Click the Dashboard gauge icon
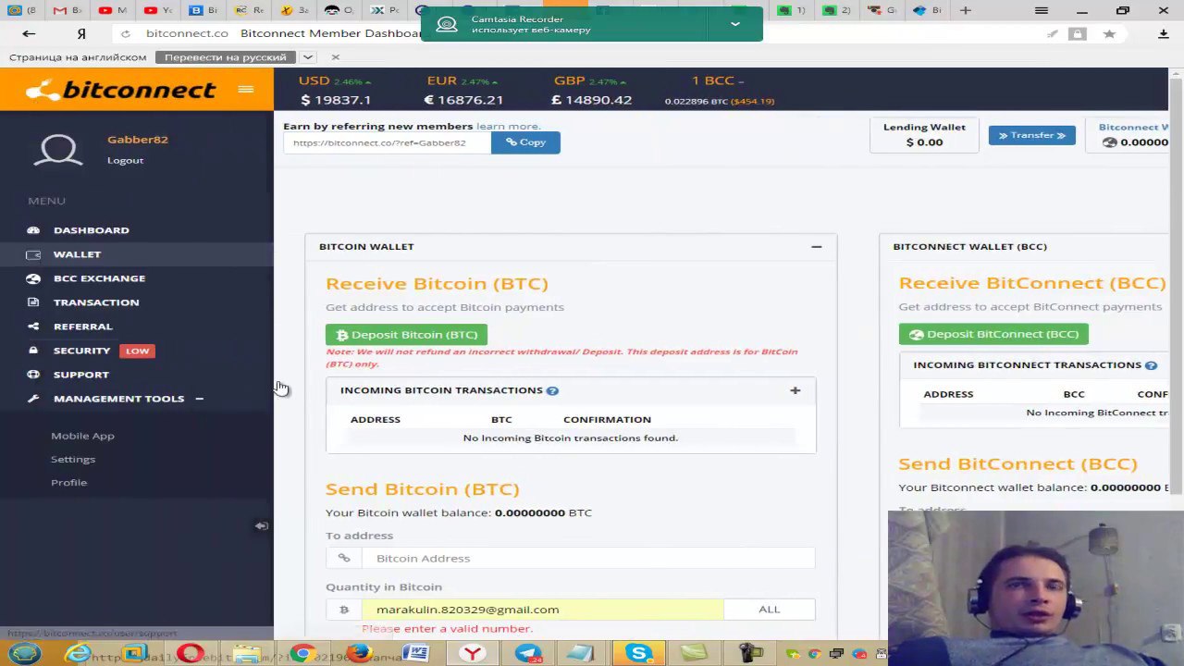 pyautogui.click(x=33, y=230)
